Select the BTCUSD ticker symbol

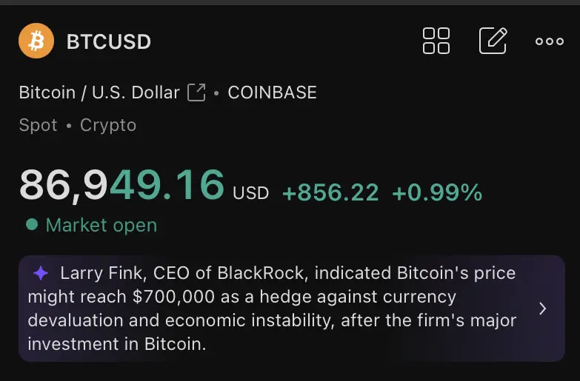pos(109,41)
